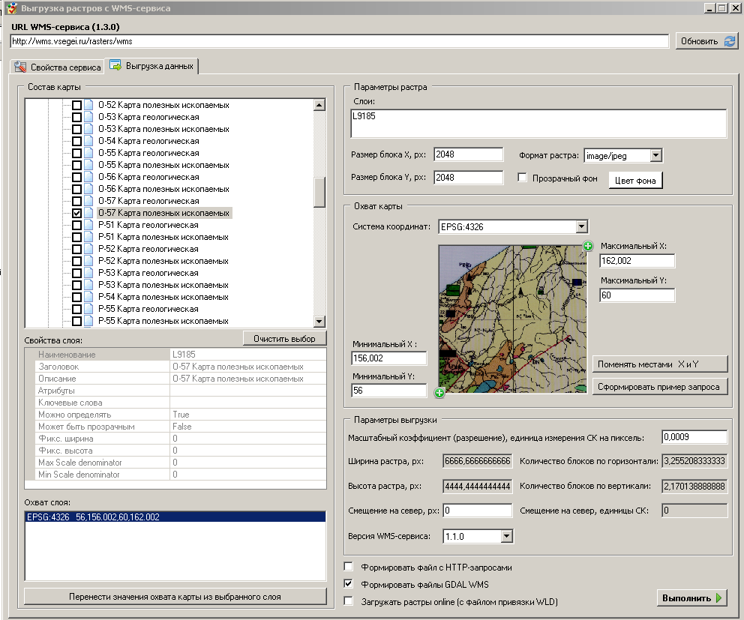Click the Размер блока X input field
744x620 pixels.
[x=468, y=154]
